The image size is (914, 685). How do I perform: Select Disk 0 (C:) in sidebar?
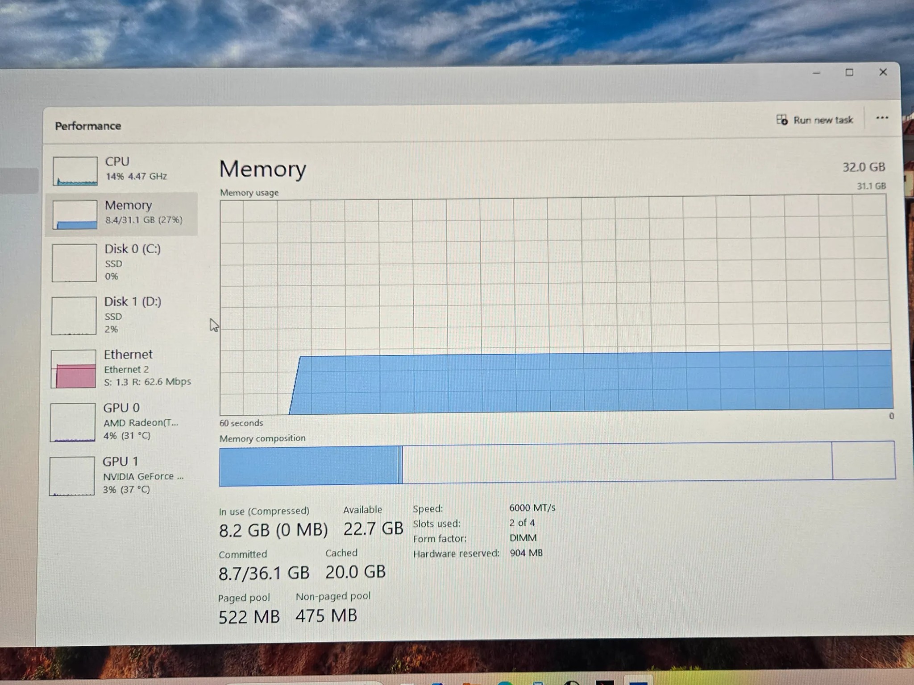coord(121,262)
